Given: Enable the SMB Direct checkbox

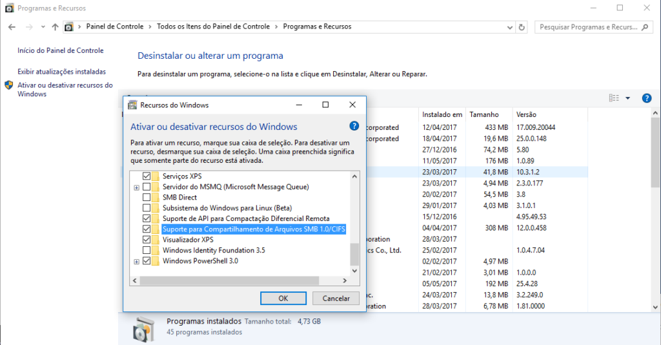Looking at the screenshot, I should [147, 198].
